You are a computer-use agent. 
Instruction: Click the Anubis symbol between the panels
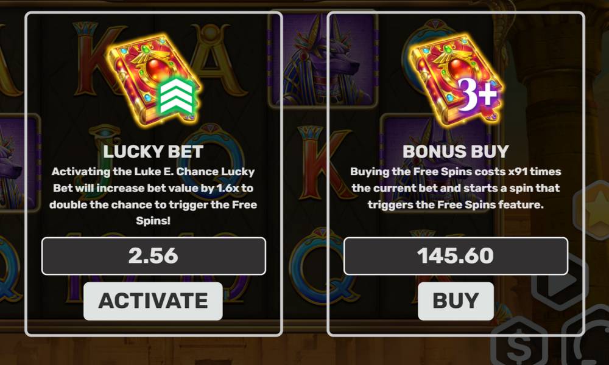[322, 58]
